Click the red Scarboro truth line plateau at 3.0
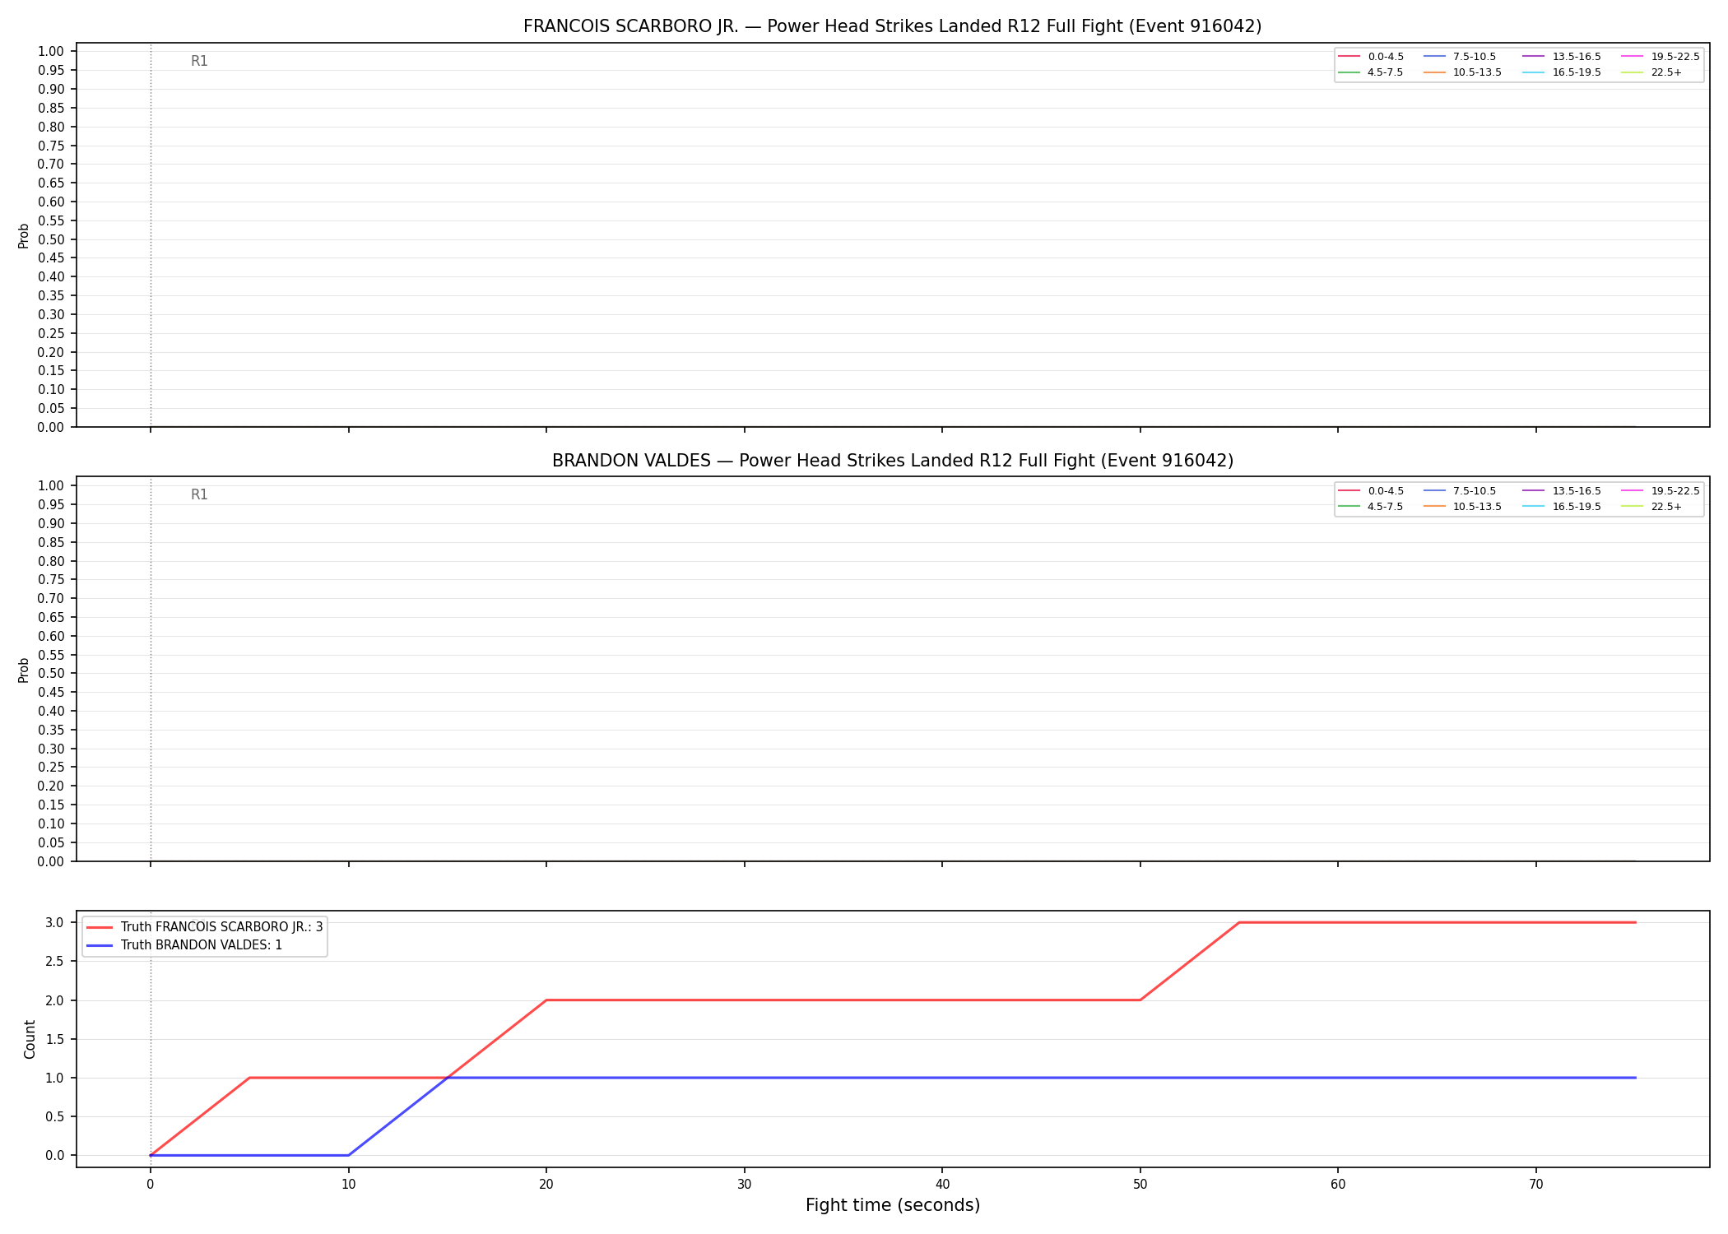 coord(1437,922)
